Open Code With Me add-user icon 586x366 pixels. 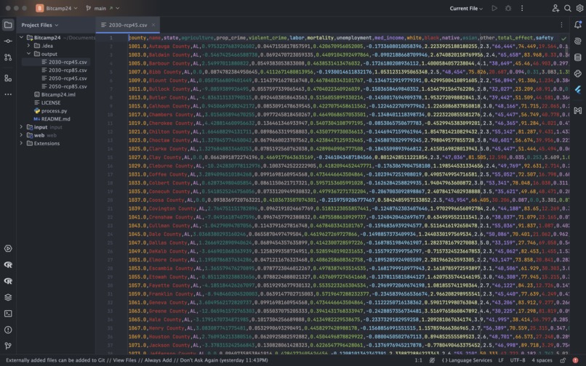point(555,8)
